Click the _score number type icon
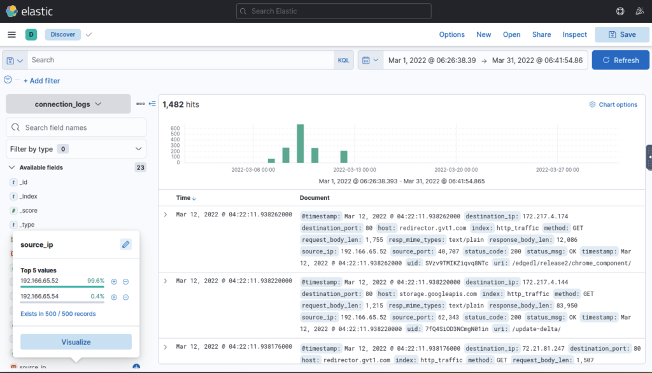Screen dimensions: 652x373 pyautogui.click(x=14, y=211)
